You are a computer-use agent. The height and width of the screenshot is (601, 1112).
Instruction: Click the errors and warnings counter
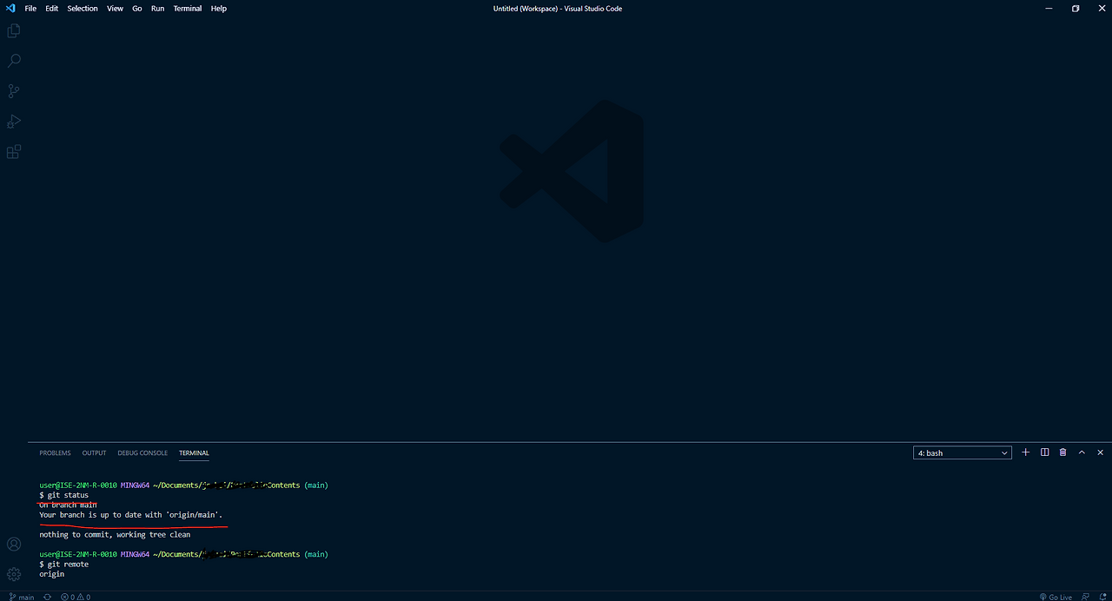74,597
